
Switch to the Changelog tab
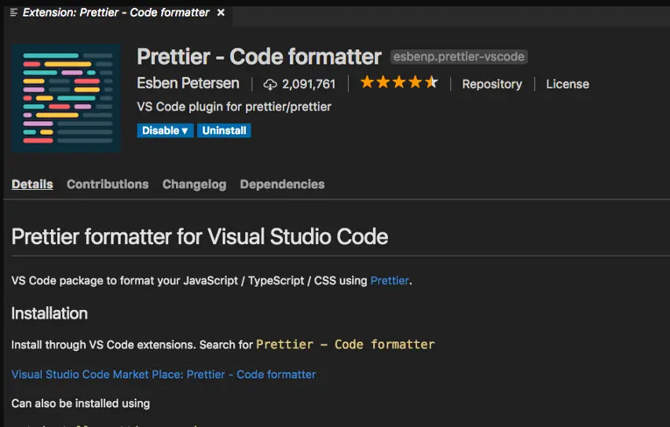point(195,184)
